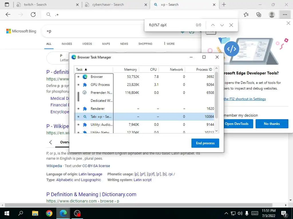The image size is (293, 219).
Task: Open Windows Start menu
Action: [x=7, y=213]
